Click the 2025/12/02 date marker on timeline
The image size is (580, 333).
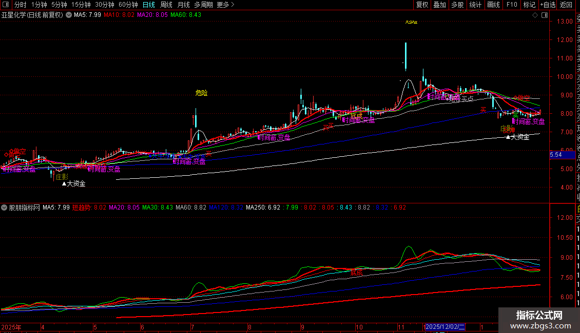pos(445,327)
